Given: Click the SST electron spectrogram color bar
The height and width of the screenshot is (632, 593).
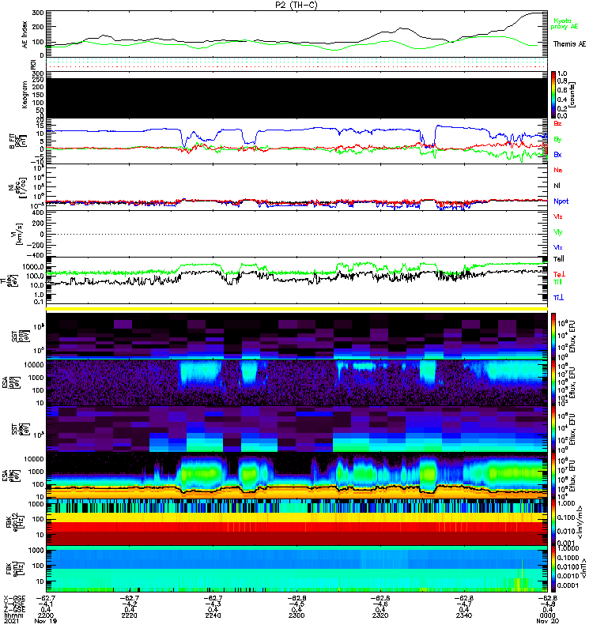Looking at the screenshot, I should 553,429.
